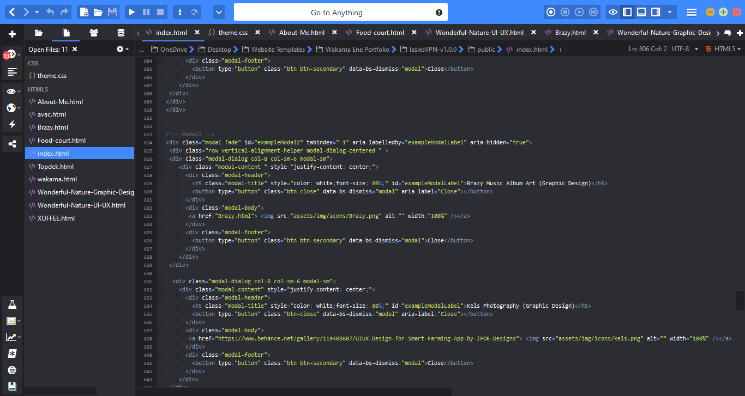Image resolution: width=745 pixels, height=396 pixels.
Task: Click the Save file icon in toolbar
Action: 112,12
